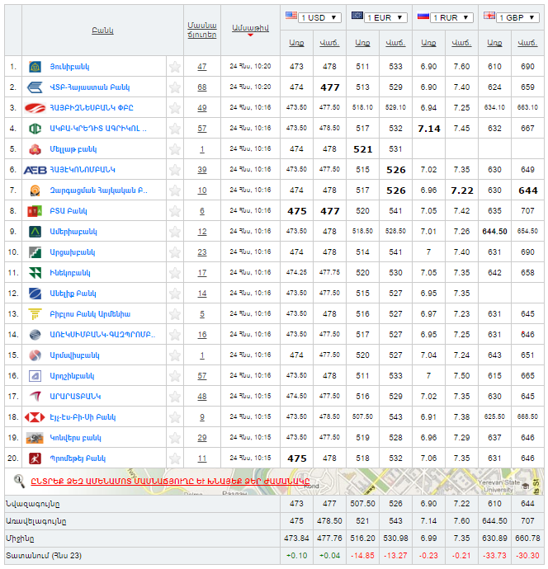Click the AEB Armeconombank logo

pyautogui.click(x=35, y=170)
